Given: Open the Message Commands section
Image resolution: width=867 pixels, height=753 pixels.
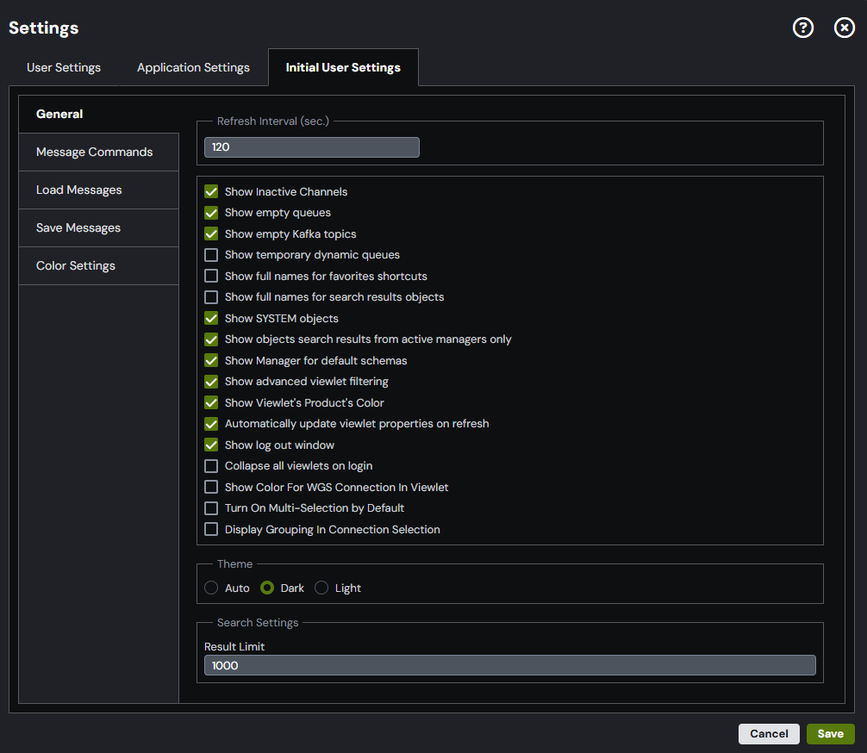Looking at the screenshot, I should coord(99,152).
